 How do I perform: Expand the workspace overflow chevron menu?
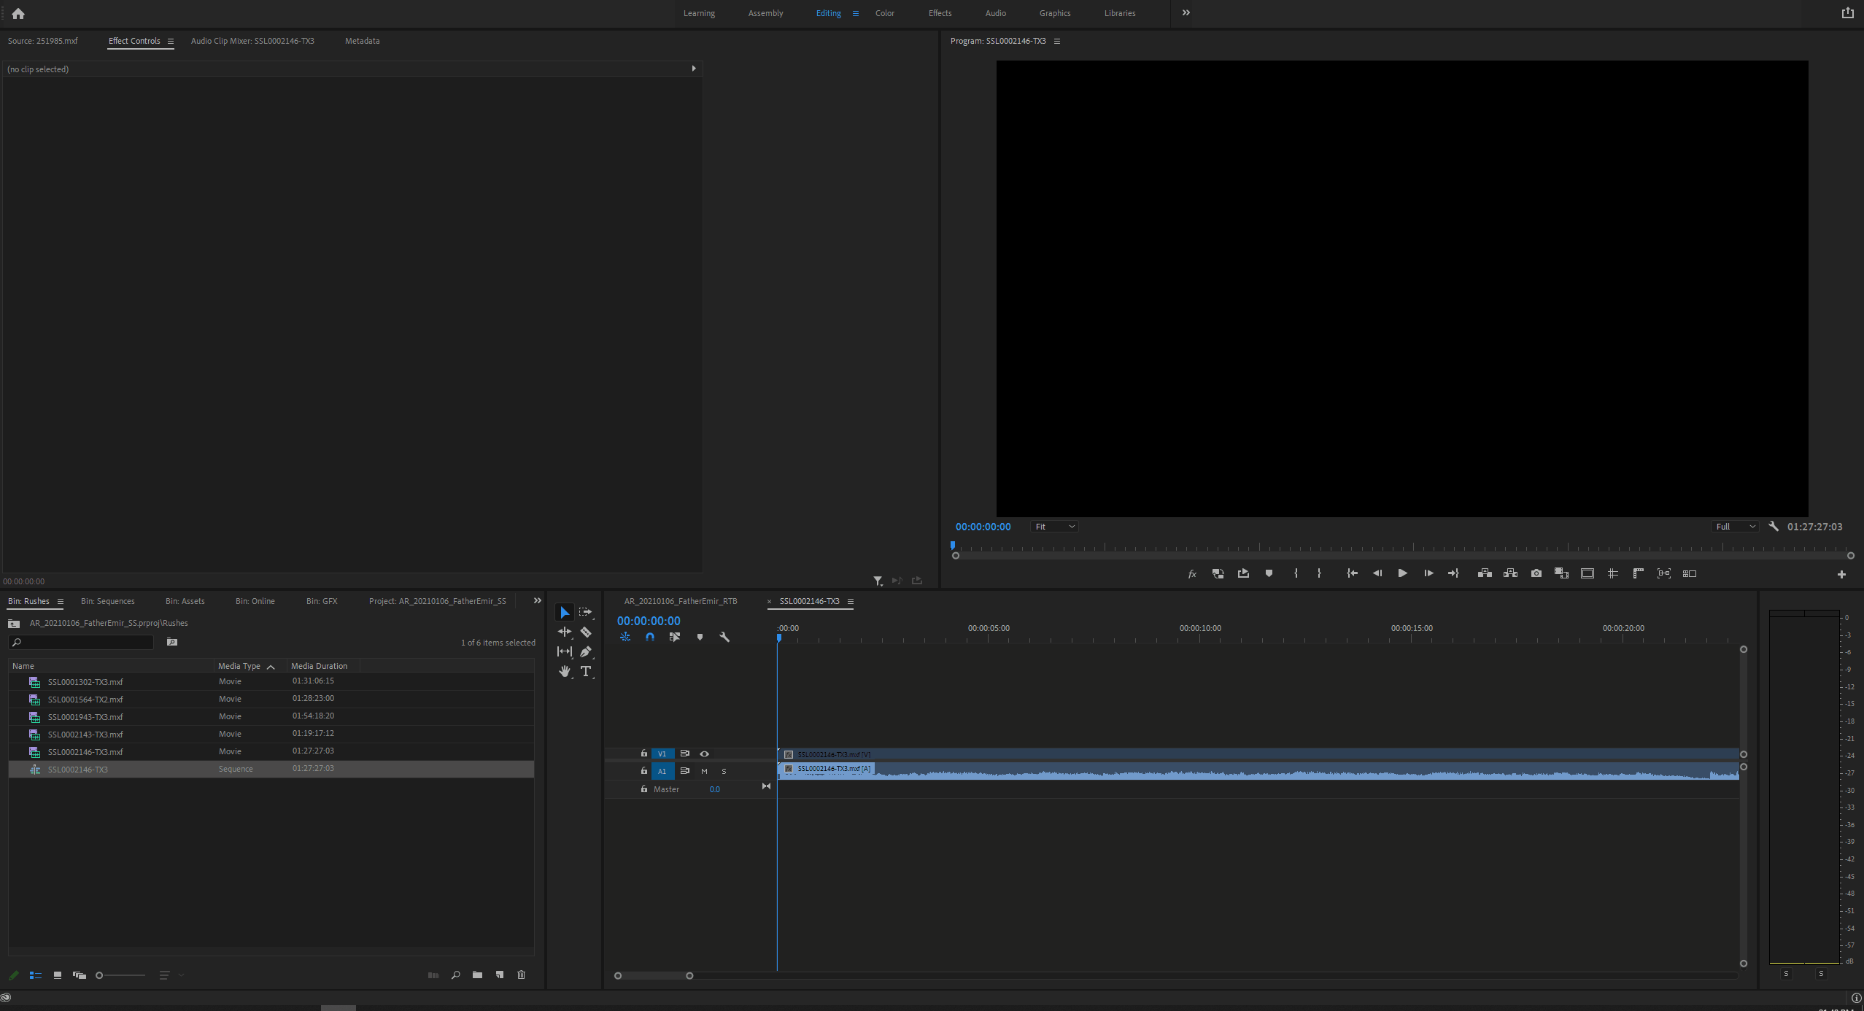(x=1186, y=13)
